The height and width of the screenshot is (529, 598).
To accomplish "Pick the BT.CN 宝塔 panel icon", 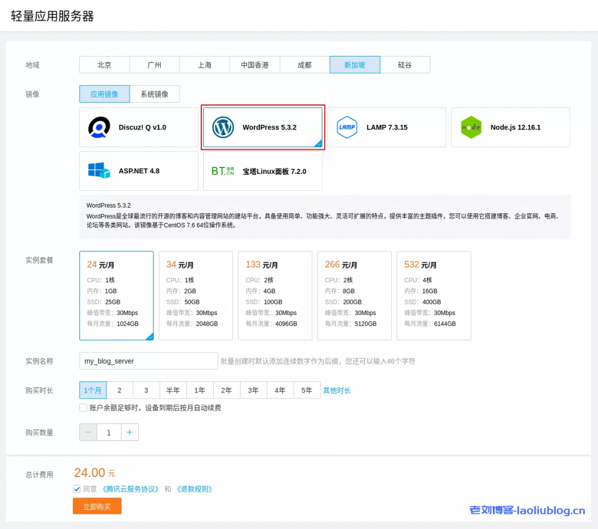I will pos(222,171).
